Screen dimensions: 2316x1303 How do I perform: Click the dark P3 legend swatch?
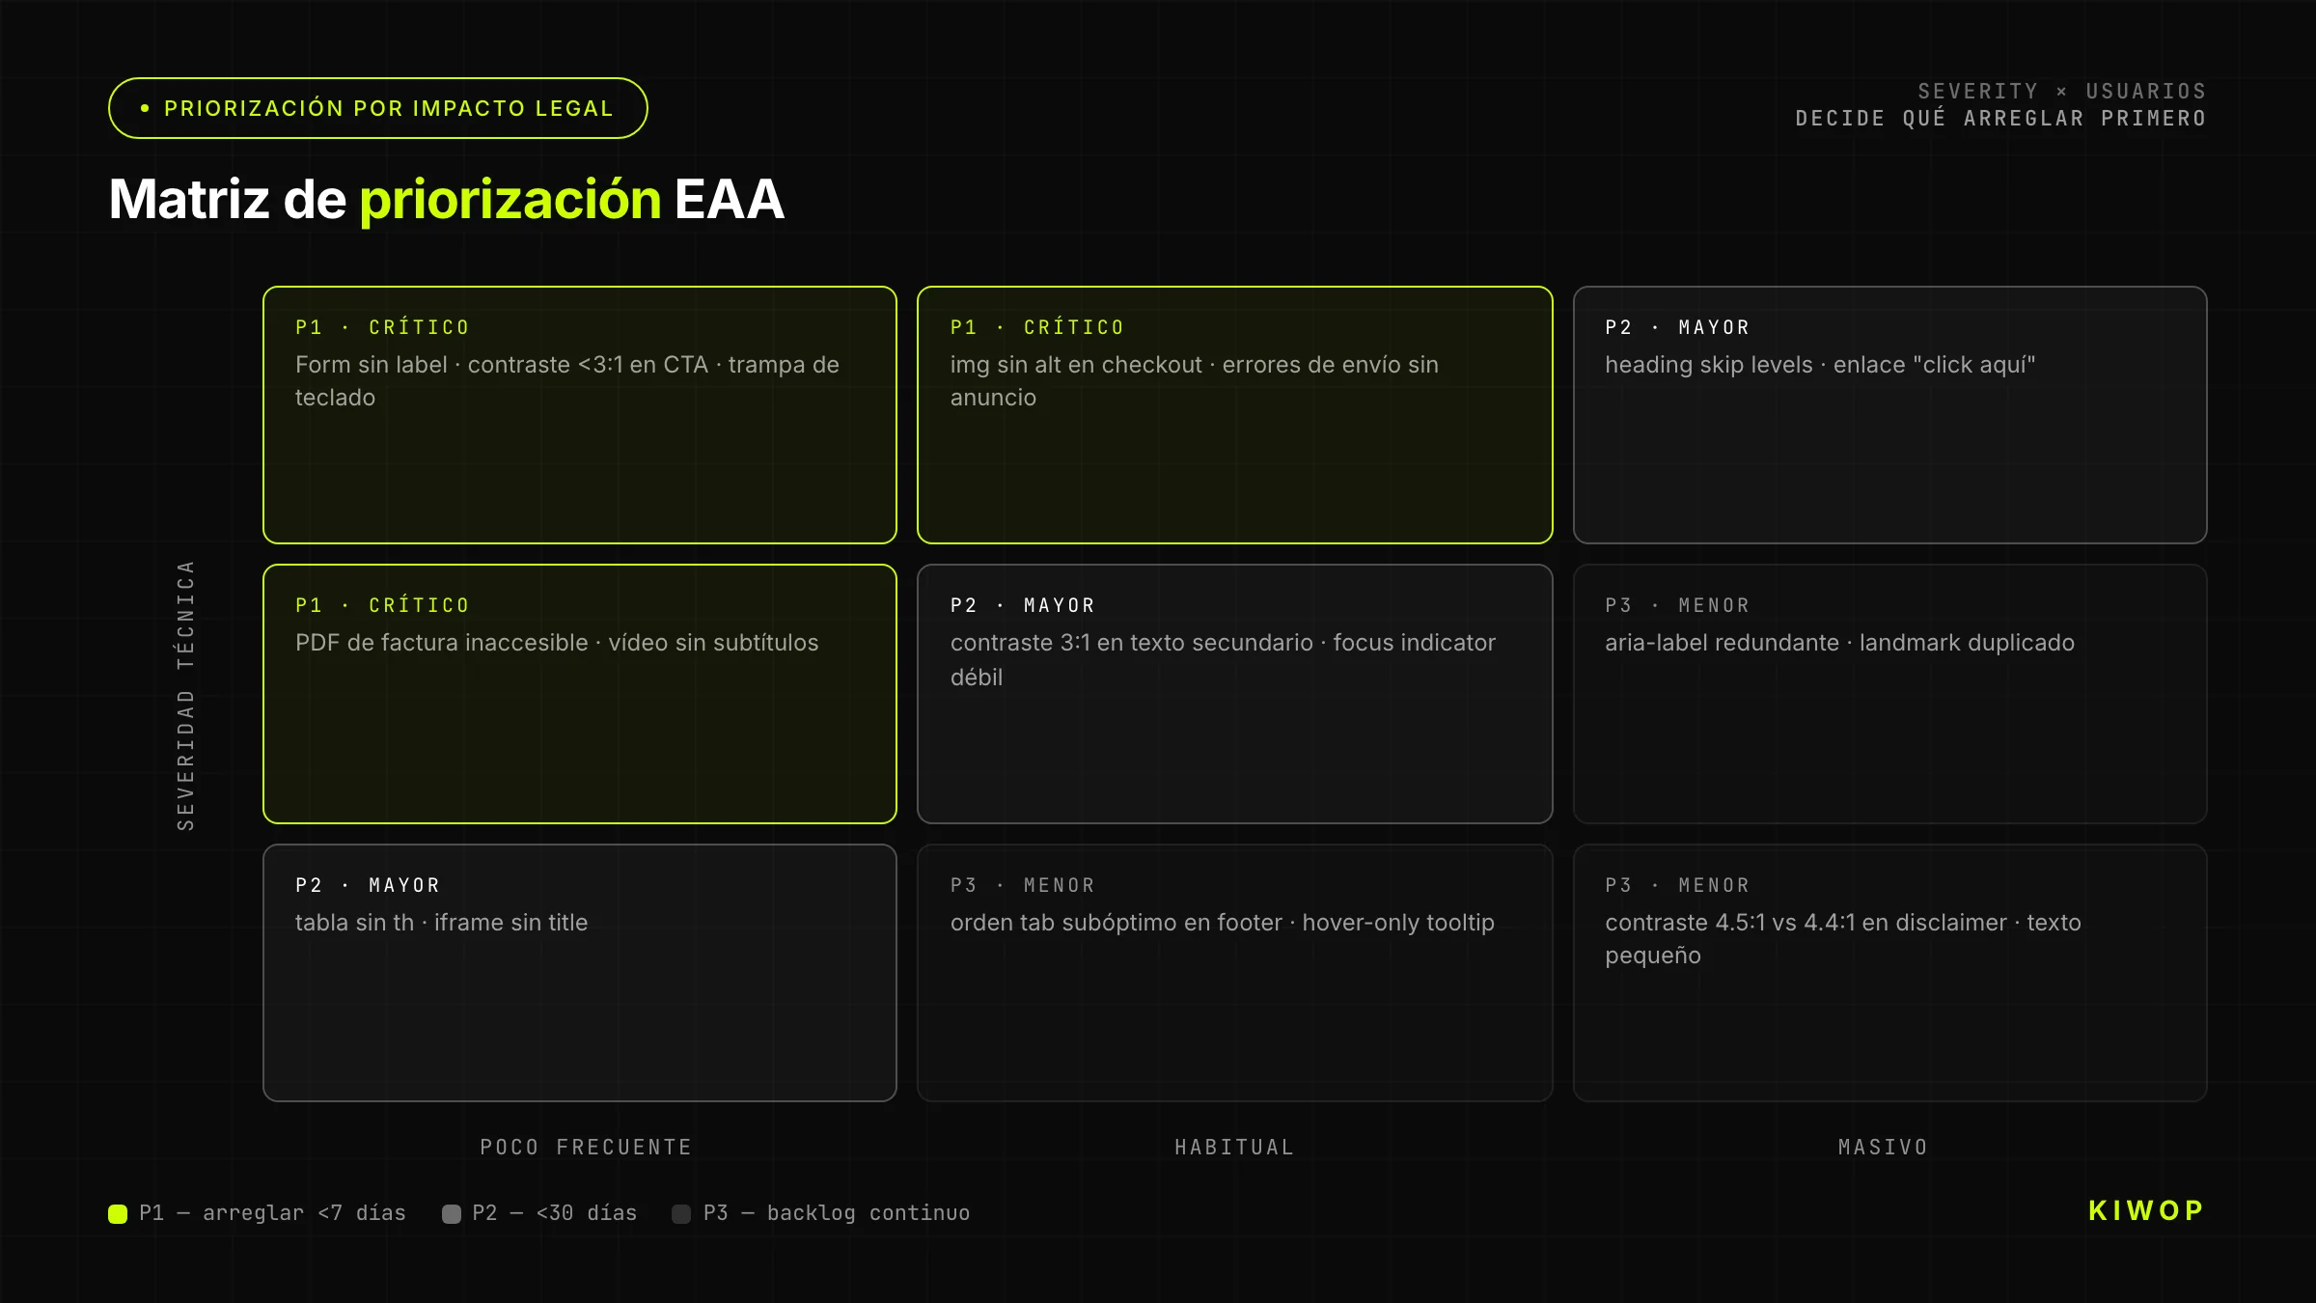(x=681, y=1214)
